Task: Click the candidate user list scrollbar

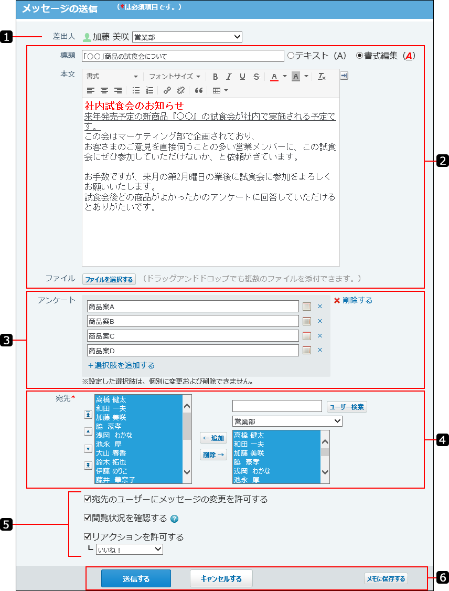Action: coord(325,457)
